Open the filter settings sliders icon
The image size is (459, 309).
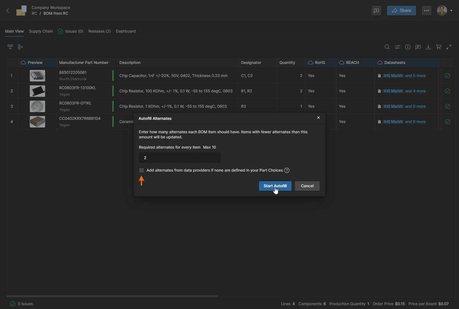[x=397, y=47]
